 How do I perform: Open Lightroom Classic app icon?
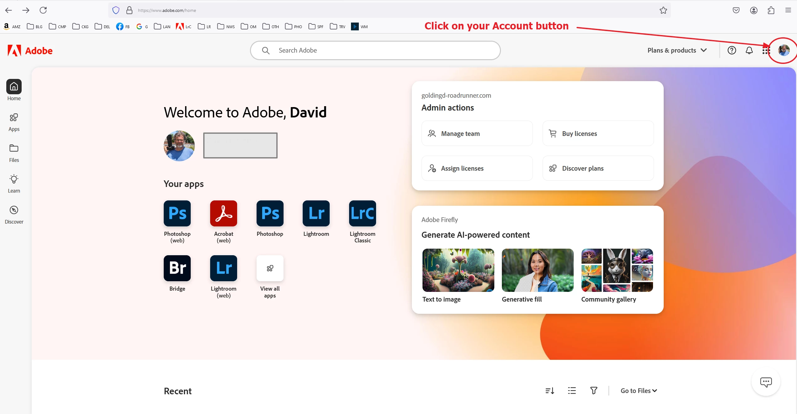(x=362, y=214)
